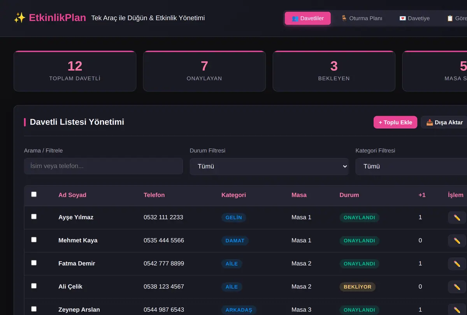Toggle the select-all checkbox in table header
The height and width of the screenshot is (315, 467).
[x=34, y=194]
